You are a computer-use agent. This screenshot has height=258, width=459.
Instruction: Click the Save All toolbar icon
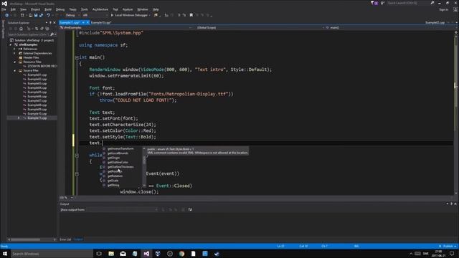[41, 15]
